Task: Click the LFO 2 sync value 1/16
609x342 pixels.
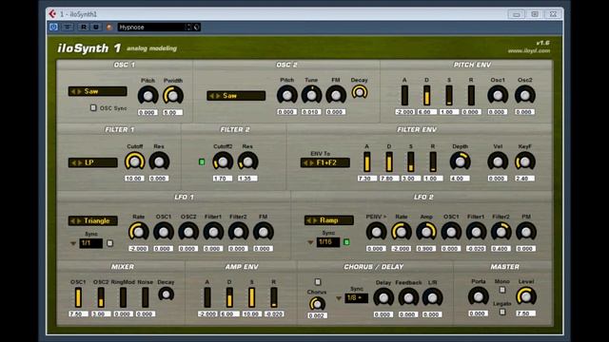Action: click(327, 242)
